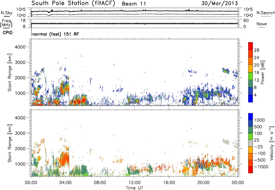Click the Velocity [m s-1] colorbar label
The width and height of the screenshot is (275, 190).
[x=272, y=143]
